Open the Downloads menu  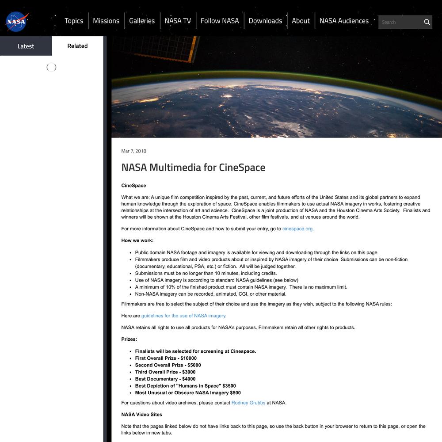265,21
